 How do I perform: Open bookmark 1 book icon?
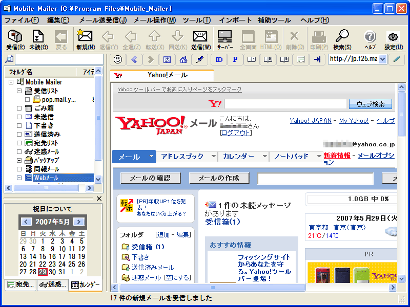click(252, 59)
